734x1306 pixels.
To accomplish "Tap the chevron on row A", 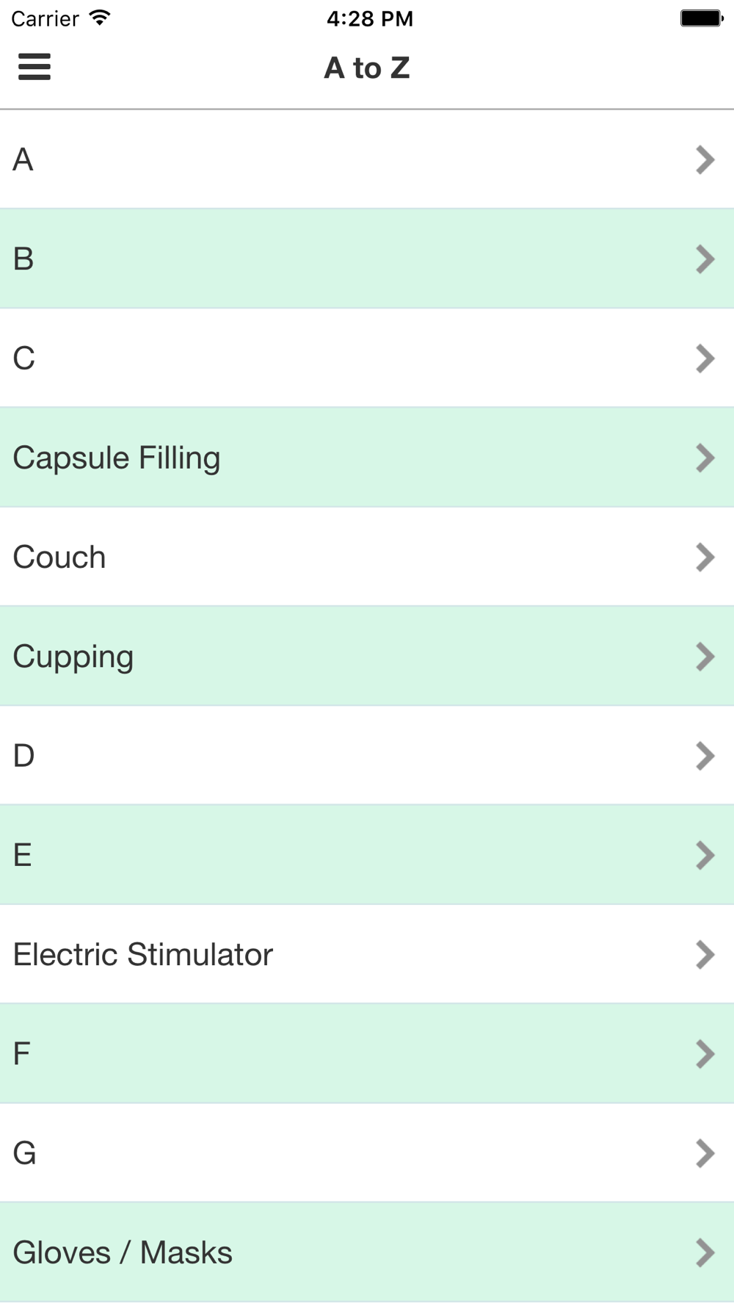I will (705, 159).
